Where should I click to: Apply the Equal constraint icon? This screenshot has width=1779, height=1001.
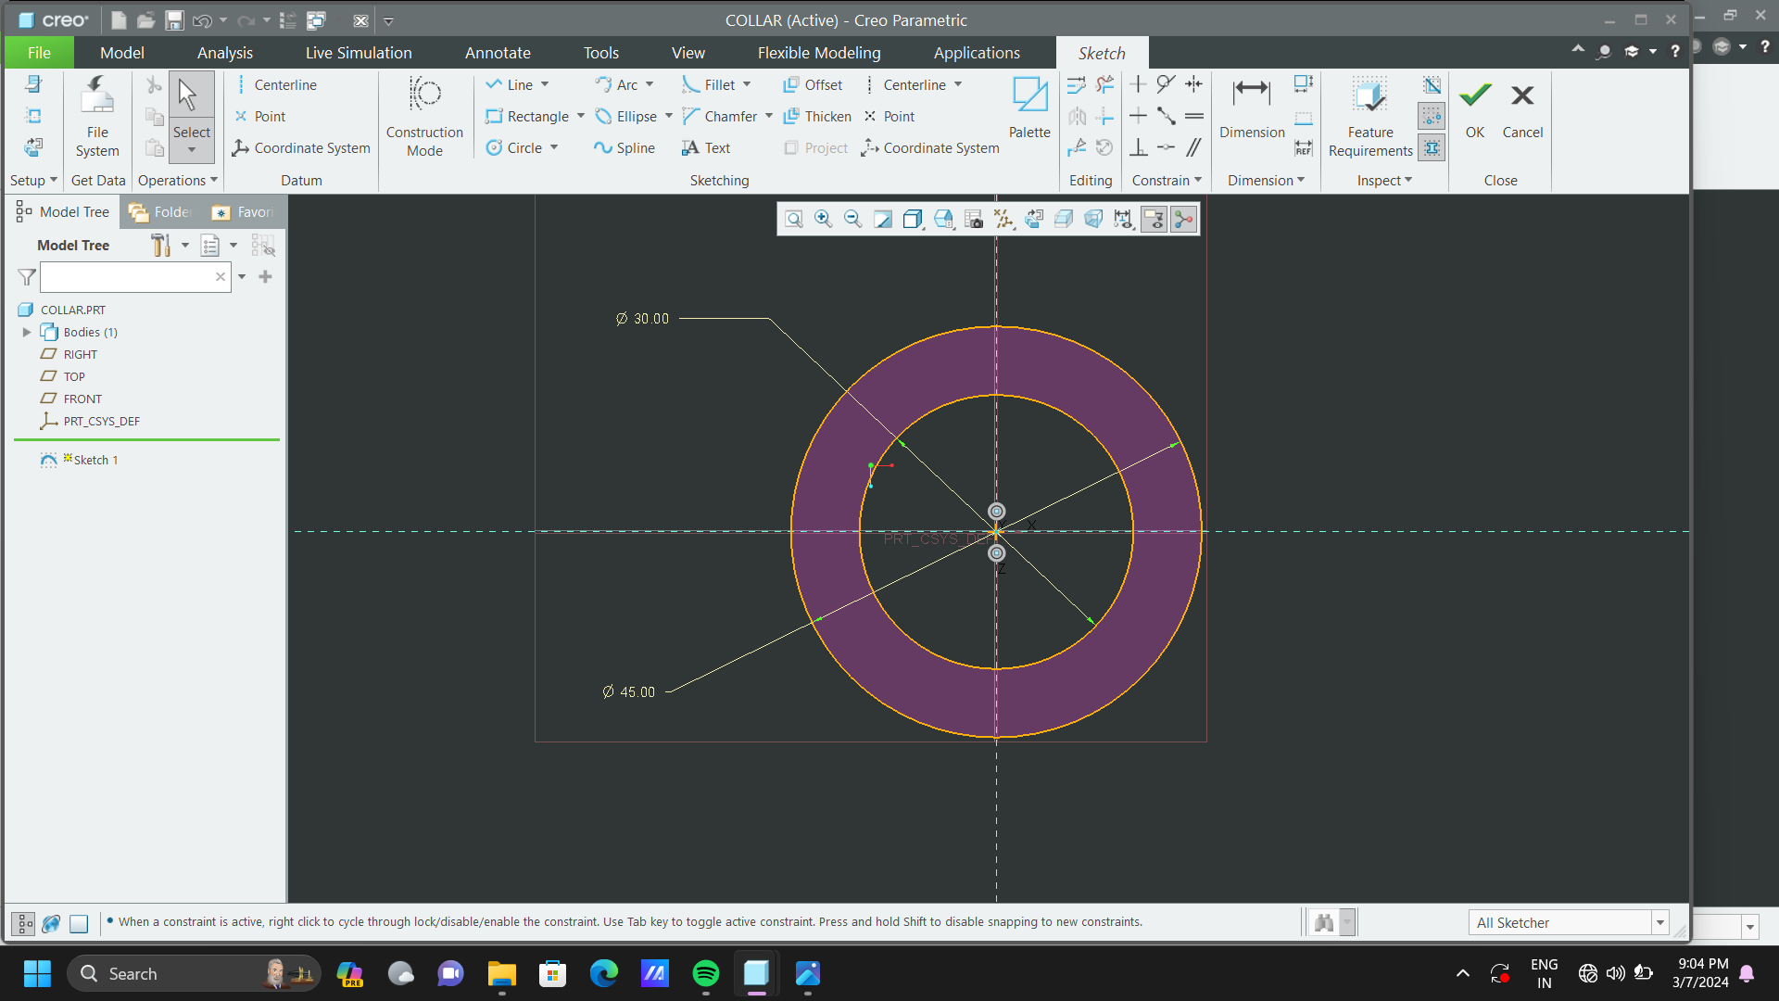1194,116
